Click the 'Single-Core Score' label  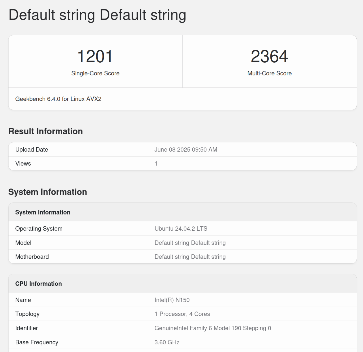(95, 73)
